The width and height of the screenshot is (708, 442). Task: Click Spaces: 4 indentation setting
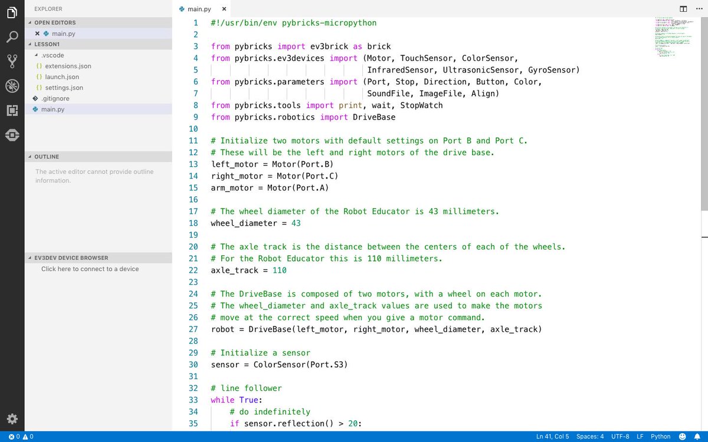pos(590,437)
